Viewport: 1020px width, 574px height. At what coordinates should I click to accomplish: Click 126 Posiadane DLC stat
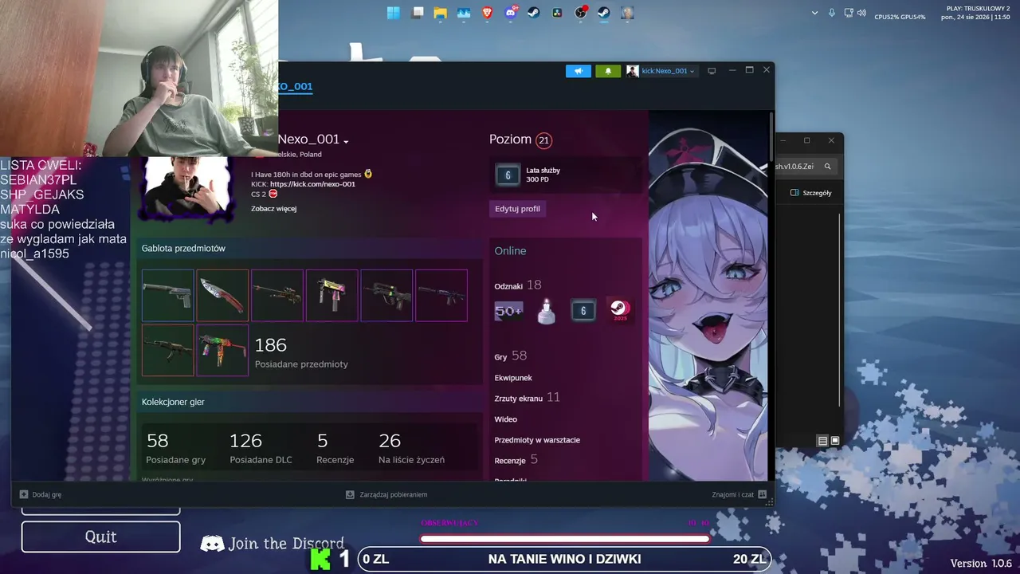click(x=261, y=448)
